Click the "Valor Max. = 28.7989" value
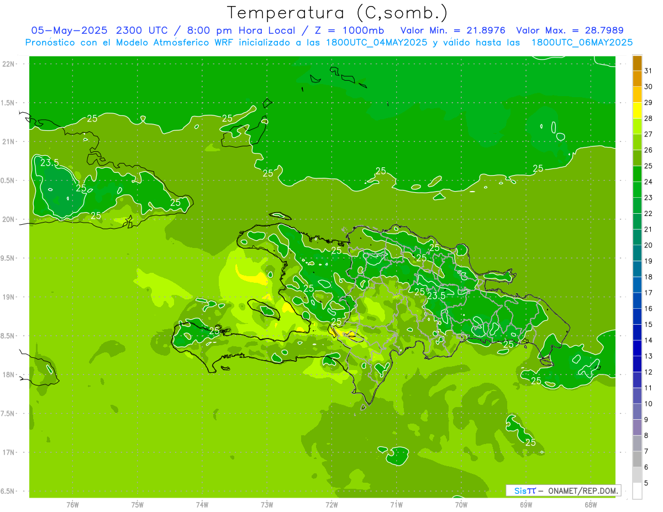The height and width of the screenshot is (512, 663). click(570, 30)
